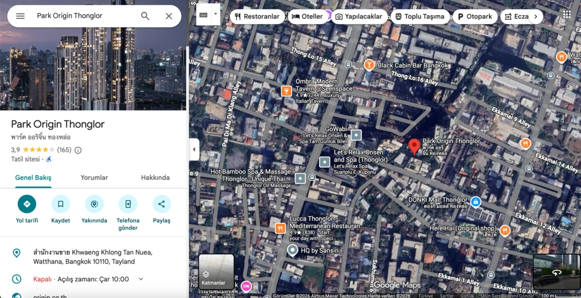Click the Khwaeng Khlong Tan Nuea address text
581x298 pixels.
pos(93,257)
